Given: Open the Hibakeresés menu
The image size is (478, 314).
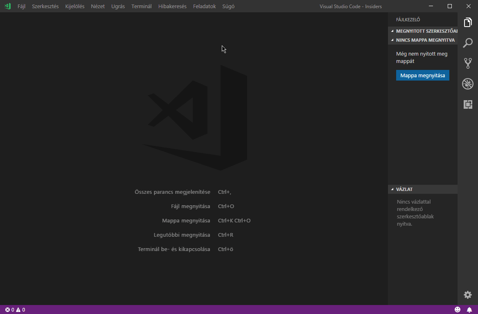Looking at the screenshot, I should [172, 6].
